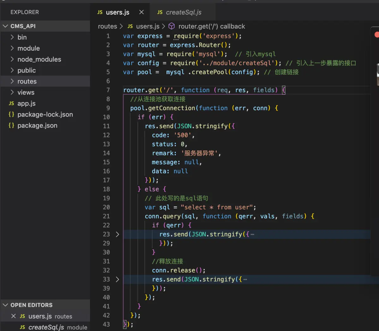Unfold the collapsed code at line 23
Image resolution: width=379 pixels, height=331 pixels.
pos(117,234)
